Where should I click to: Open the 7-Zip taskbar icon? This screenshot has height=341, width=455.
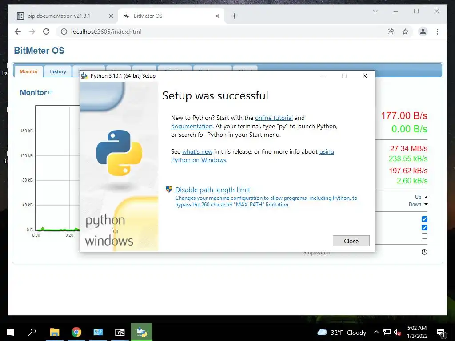120,332
